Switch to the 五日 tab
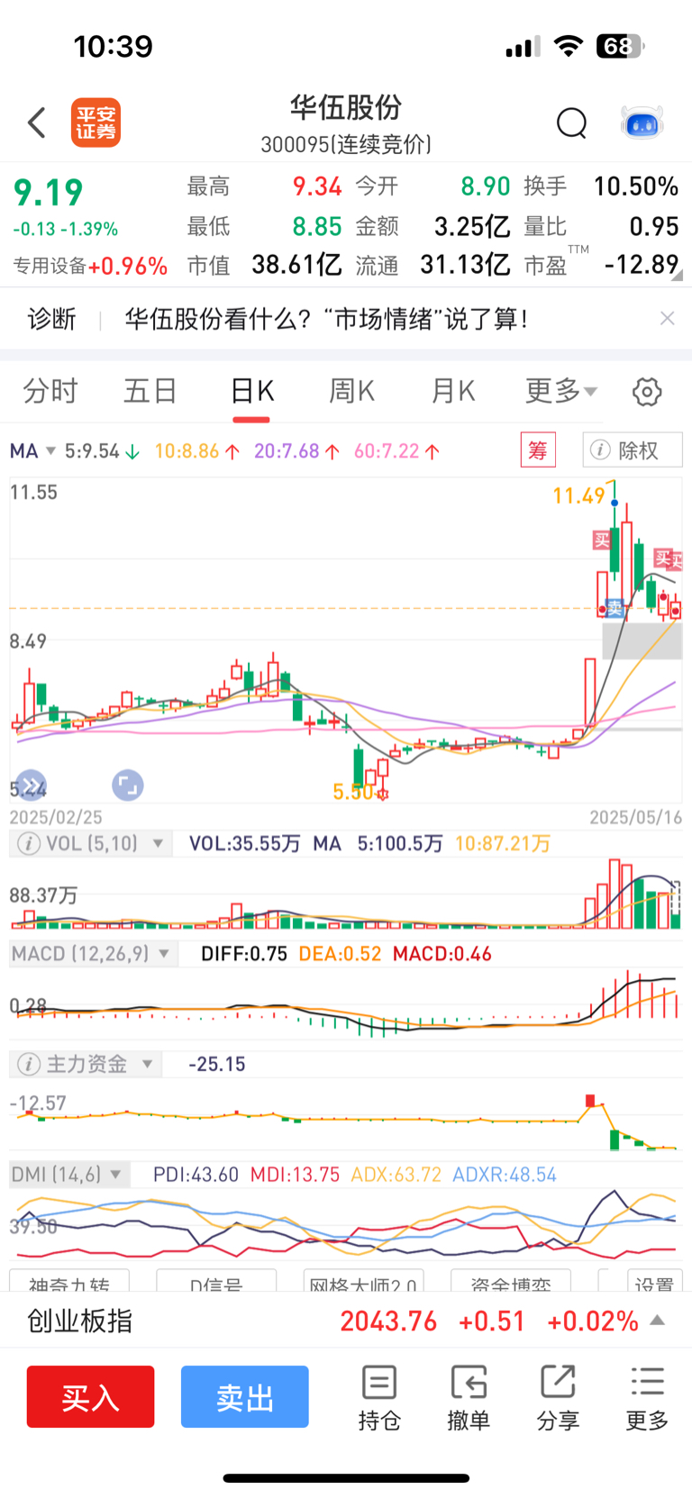The image size is (692, 1498). pyautogui.click(x=150, y=391)
